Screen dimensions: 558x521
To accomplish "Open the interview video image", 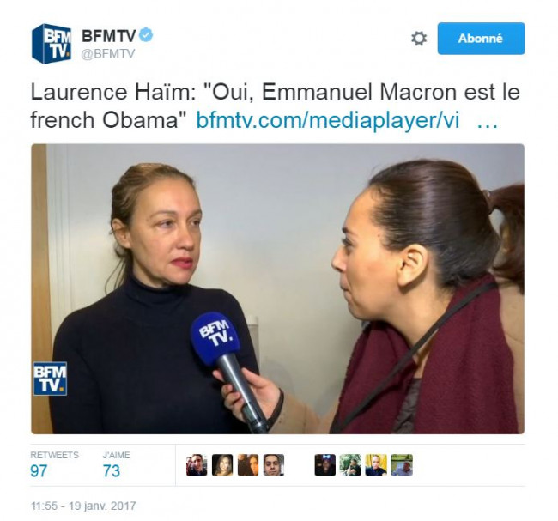I will coord(277,288).
